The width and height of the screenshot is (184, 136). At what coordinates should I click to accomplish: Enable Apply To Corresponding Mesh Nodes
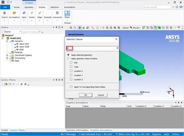(x=71, y=87)
